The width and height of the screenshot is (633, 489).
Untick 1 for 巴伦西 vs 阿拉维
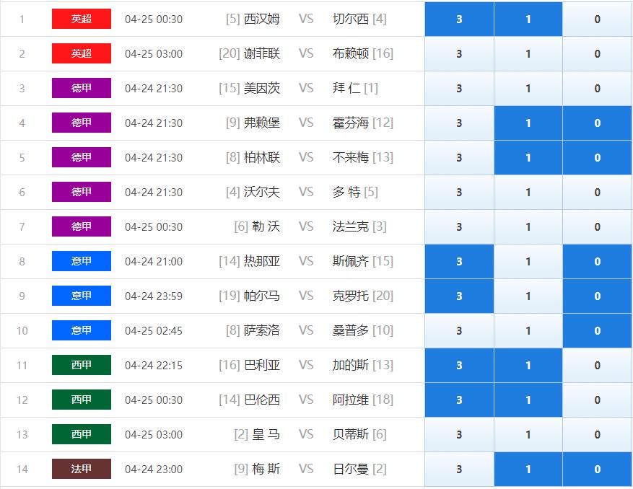(x=528, y=400)
